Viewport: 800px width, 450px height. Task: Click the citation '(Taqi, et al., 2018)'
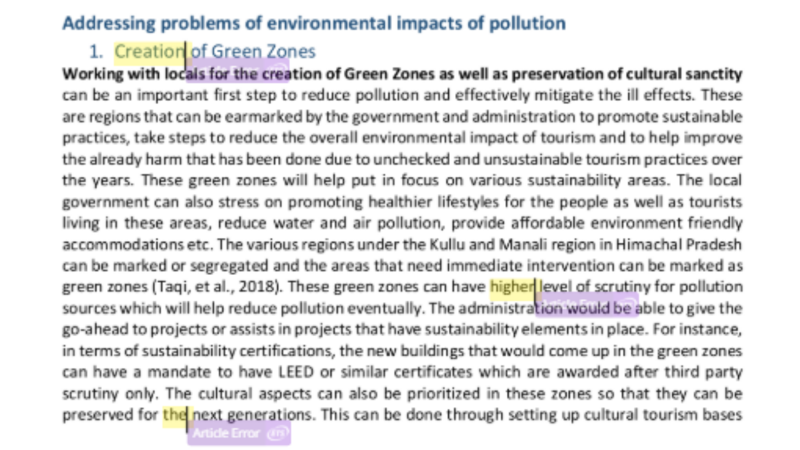coord(215,287)
